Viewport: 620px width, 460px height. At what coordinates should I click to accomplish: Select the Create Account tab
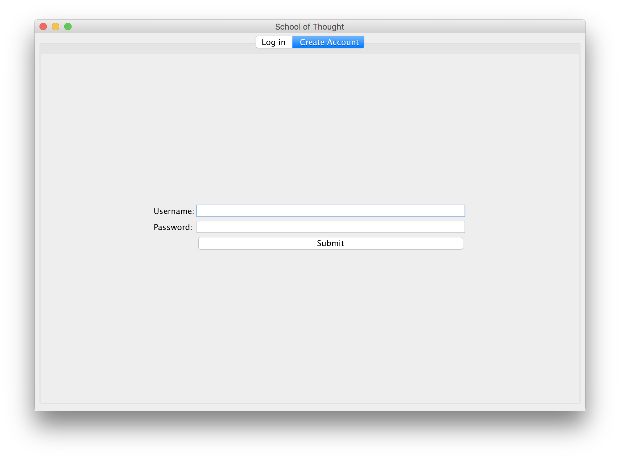328,42
